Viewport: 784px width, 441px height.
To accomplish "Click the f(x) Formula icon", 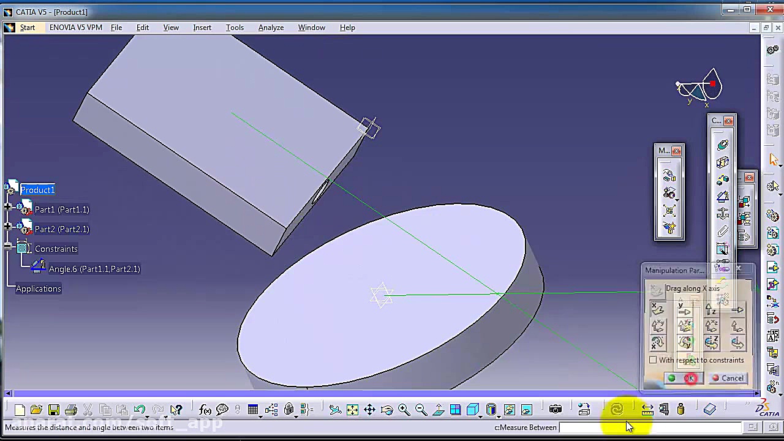I will click(x=205, y=409).
